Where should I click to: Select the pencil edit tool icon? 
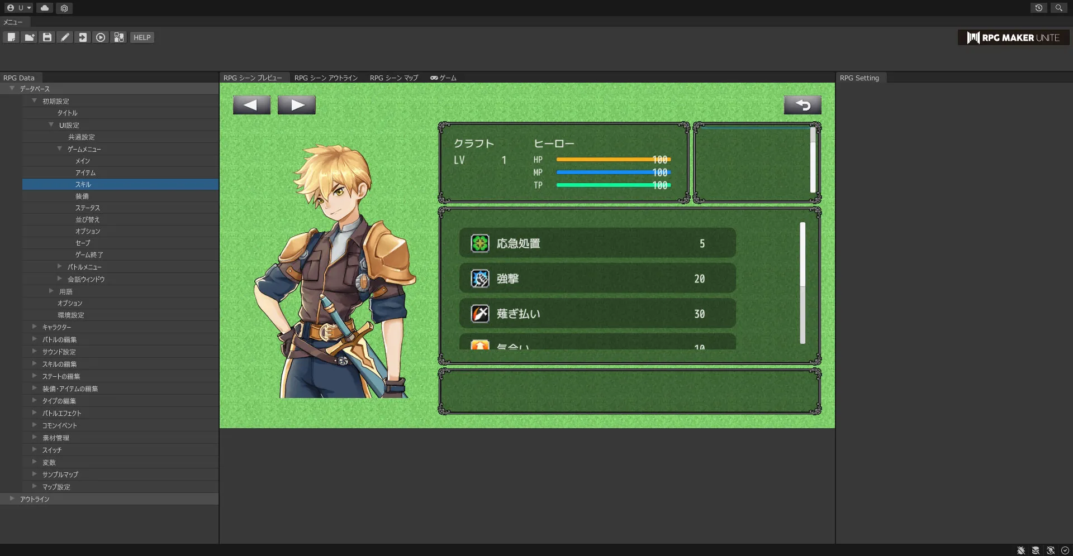(65, 37)
